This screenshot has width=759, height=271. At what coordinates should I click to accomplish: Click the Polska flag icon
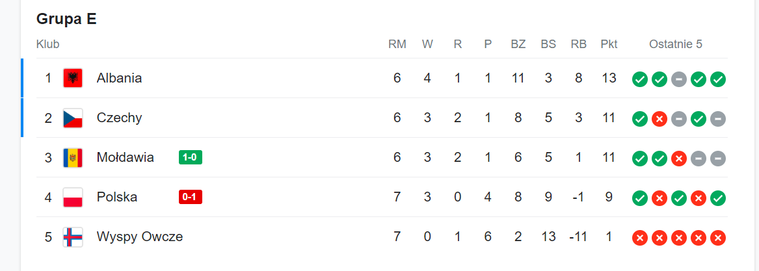pos(73,198)
